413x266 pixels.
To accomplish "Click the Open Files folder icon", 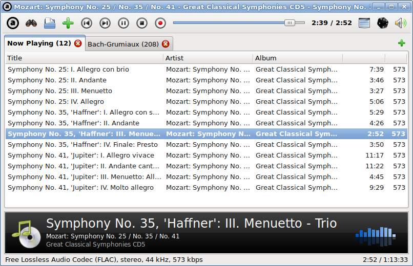I will [50, 23].
